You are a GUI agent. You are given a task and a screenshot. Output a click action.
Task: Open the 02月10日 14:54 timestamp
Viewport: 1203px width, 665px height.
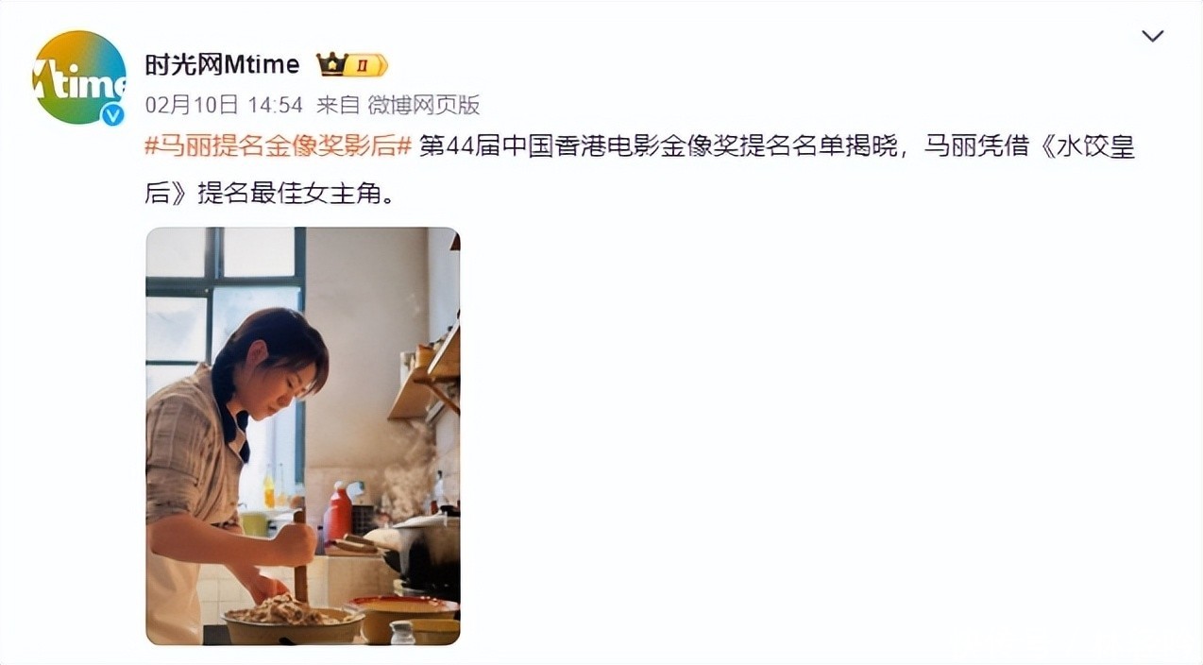point(224,104)
